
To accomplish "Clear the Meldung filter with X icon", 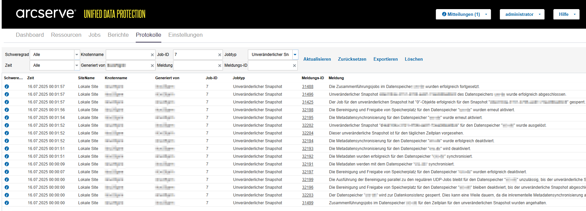I will tap(220, 66).
